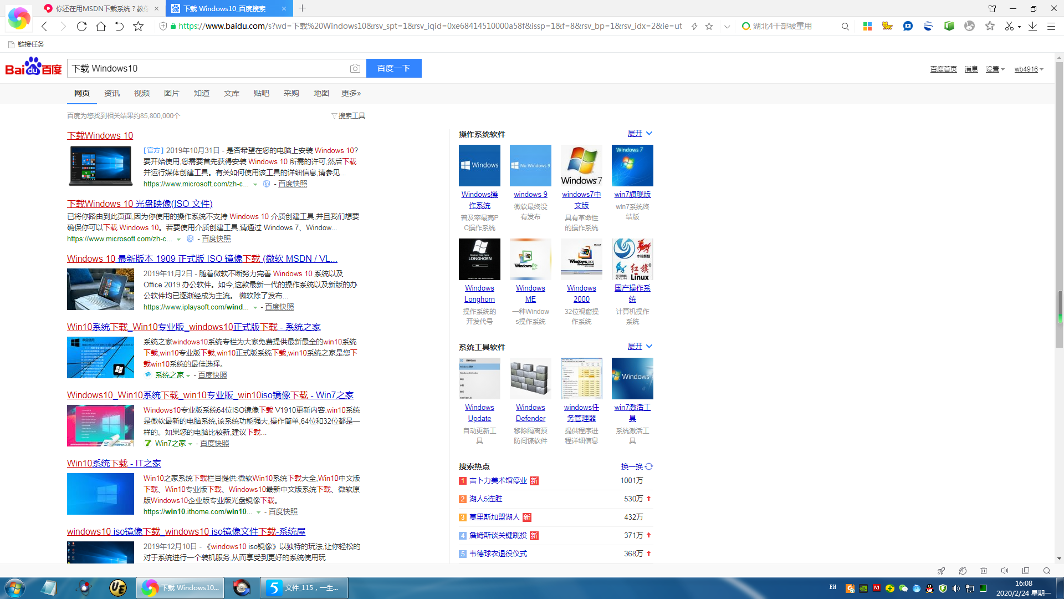1064x599 pixels.
Task: Click the undo close tab icon
Action: [x=119, y=26]
